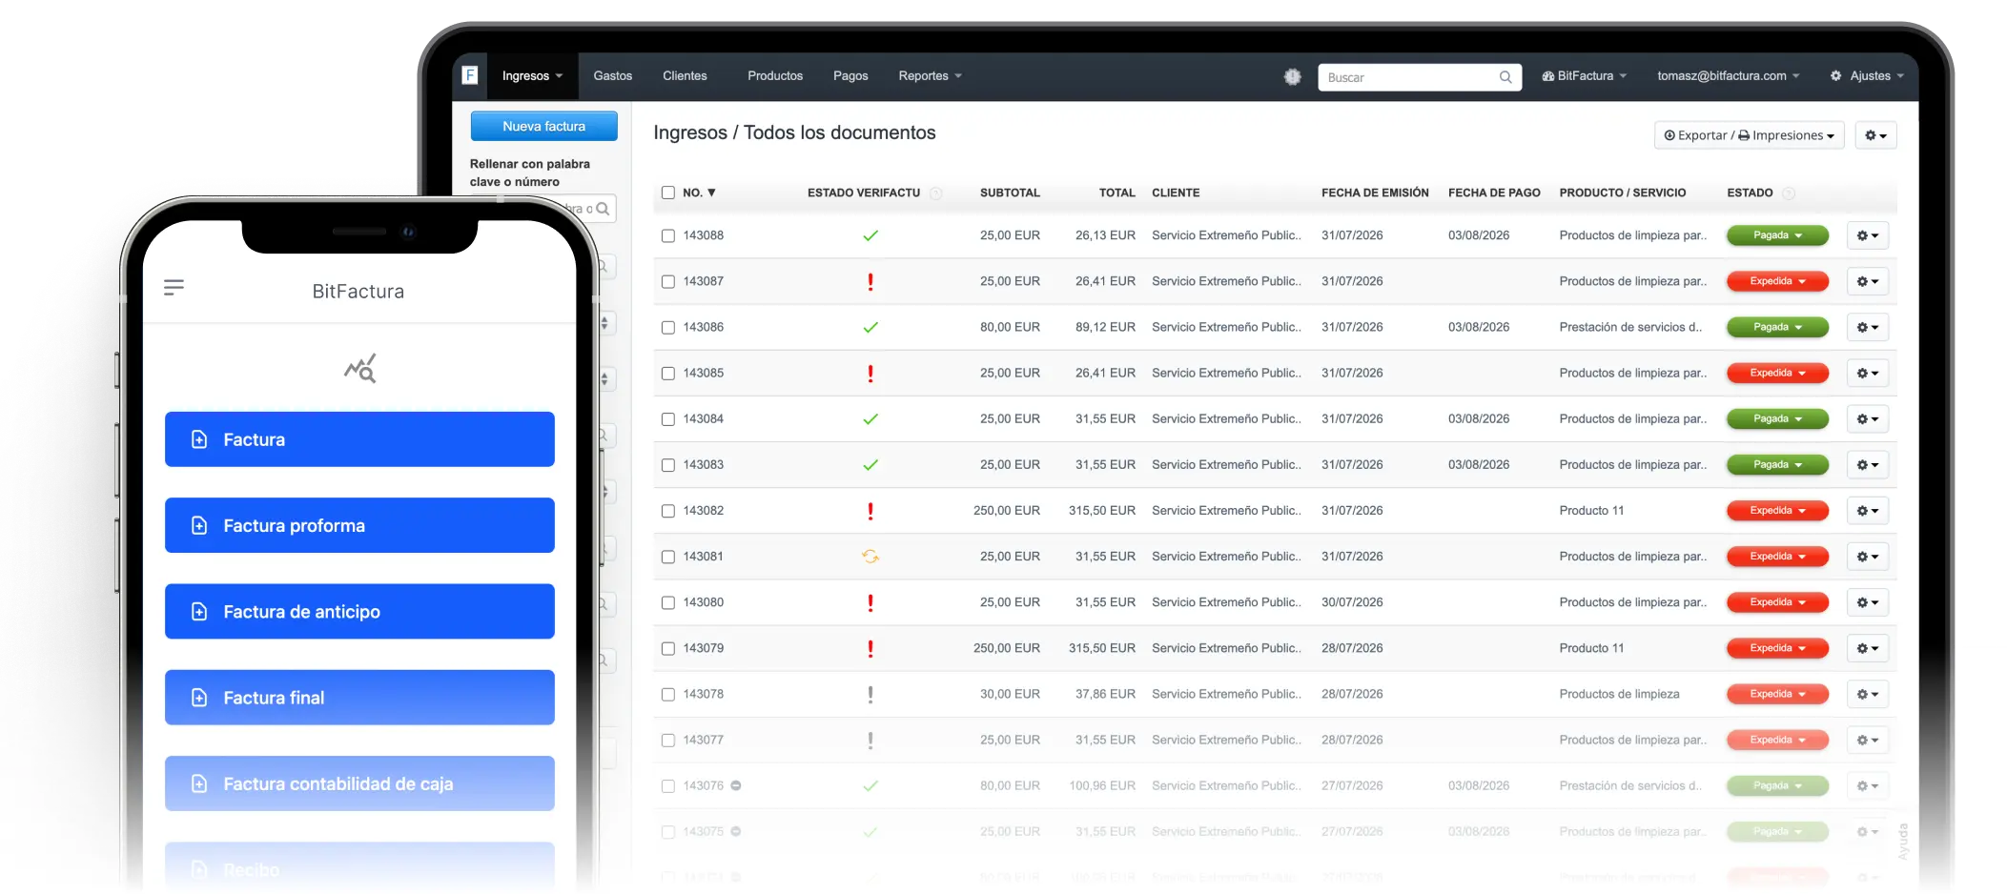Viewport: 2007px width, 894px height.
Task: Click VeriFactu error mark for invoice 143082
Action: (870, 511)
